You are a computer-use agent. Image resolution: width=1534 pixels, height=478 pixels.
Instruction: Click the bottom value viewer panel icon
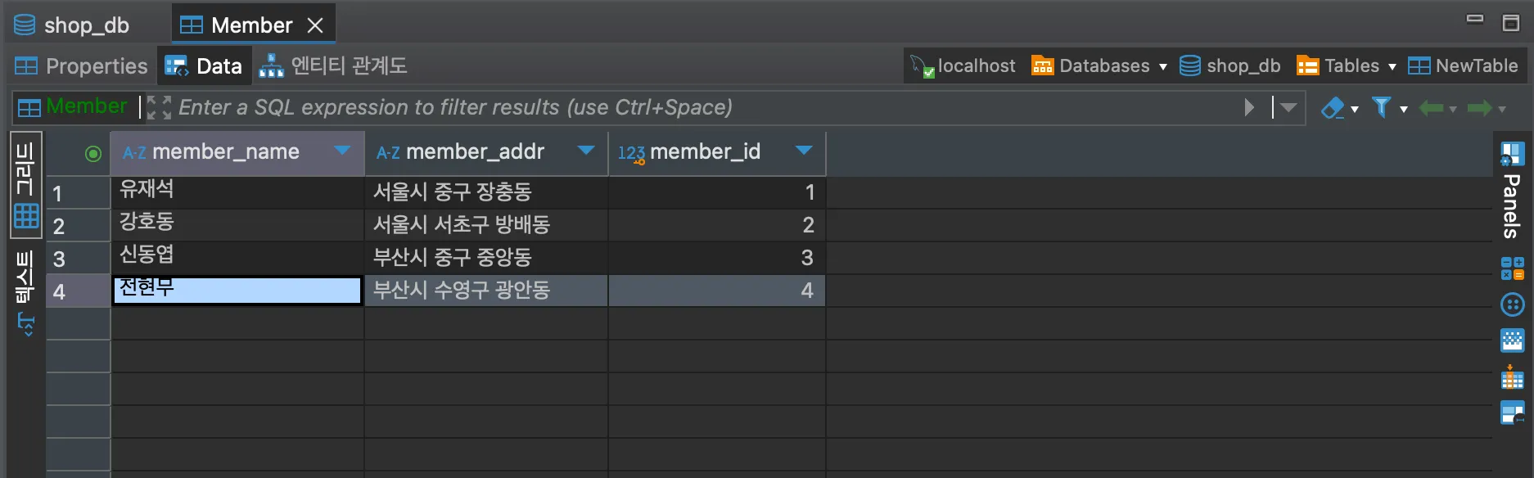point(1512,413)
